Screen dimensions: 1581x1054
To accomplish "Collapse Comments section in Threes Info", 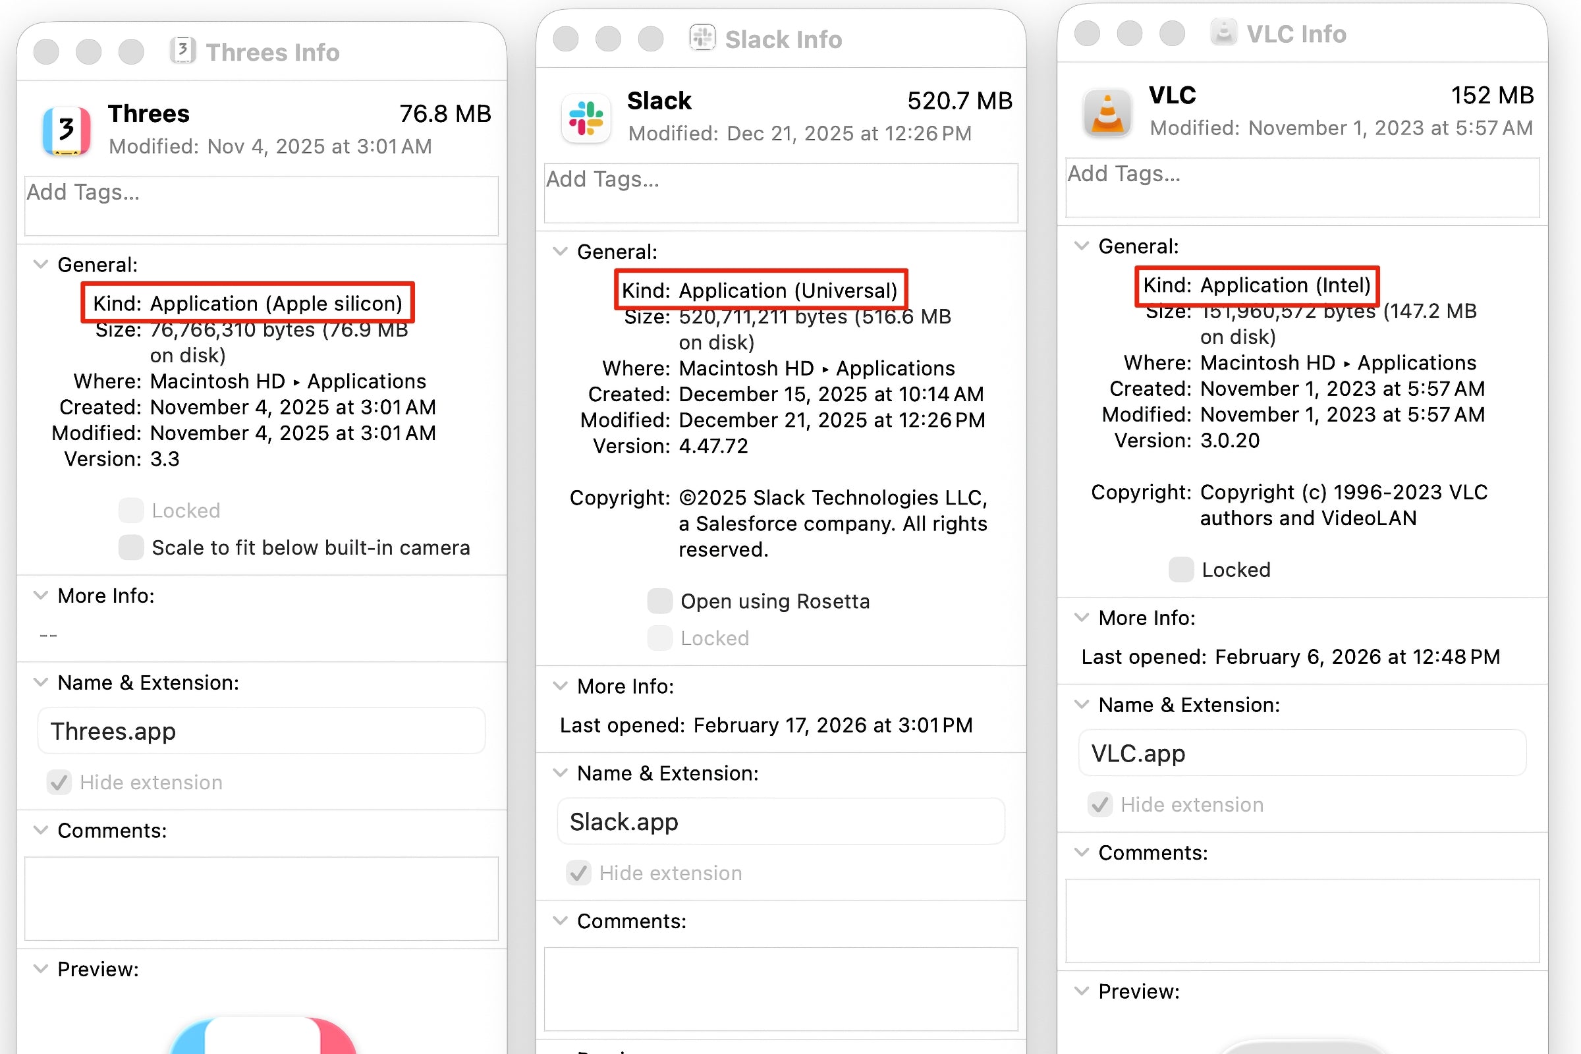I will 41,830.
